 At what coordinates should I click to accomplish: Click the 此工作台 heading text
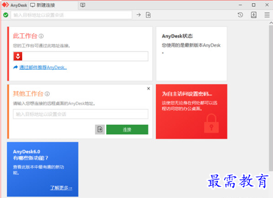pos(25,36)
